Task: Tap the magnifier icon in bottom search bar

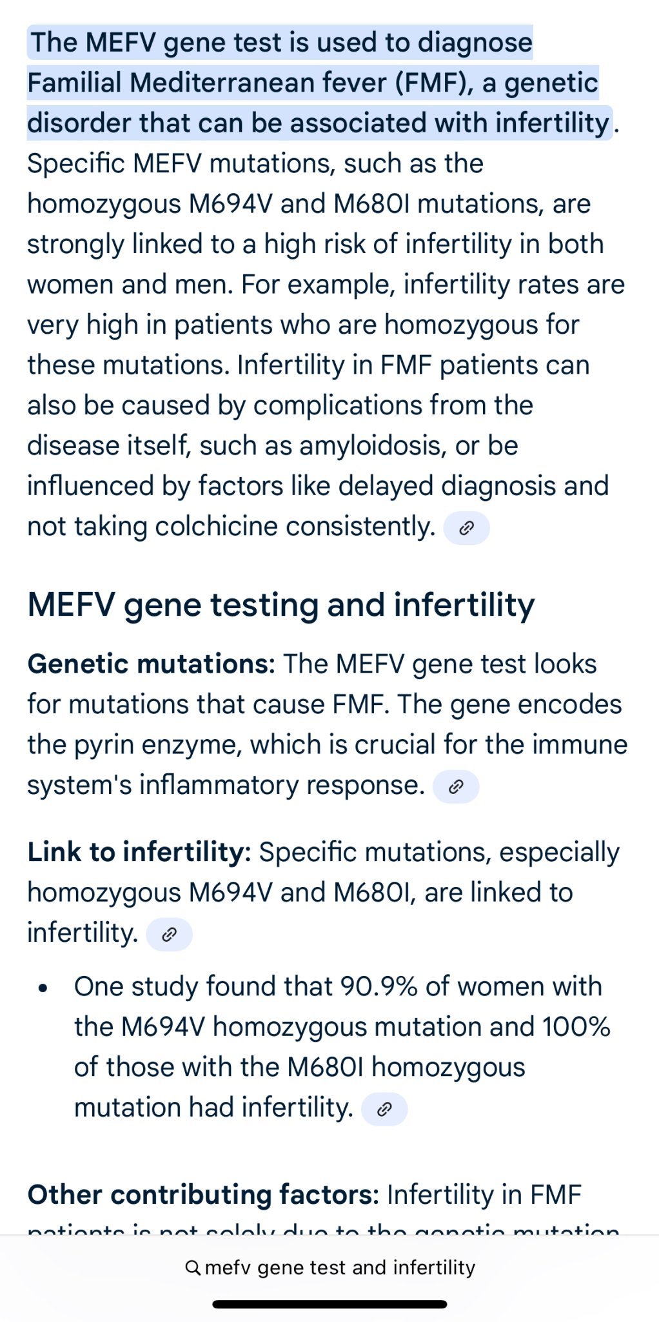Action: pyautogui.click(x=192, y=1268)
